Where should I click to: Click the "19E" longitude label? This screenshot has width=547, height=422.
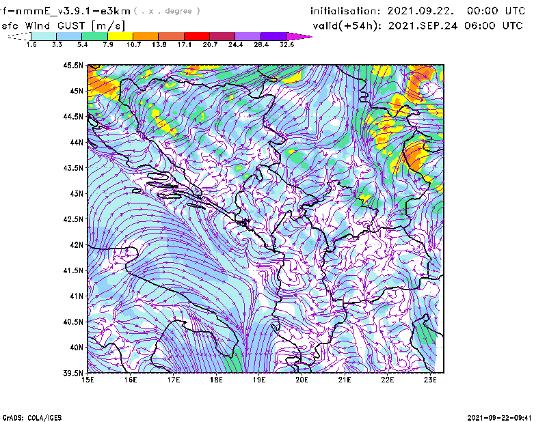pos(259,380)
